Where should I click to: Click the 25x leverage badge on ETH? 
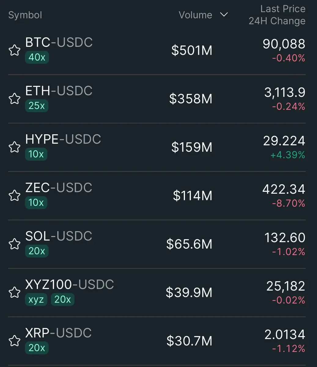pos(36,106)
